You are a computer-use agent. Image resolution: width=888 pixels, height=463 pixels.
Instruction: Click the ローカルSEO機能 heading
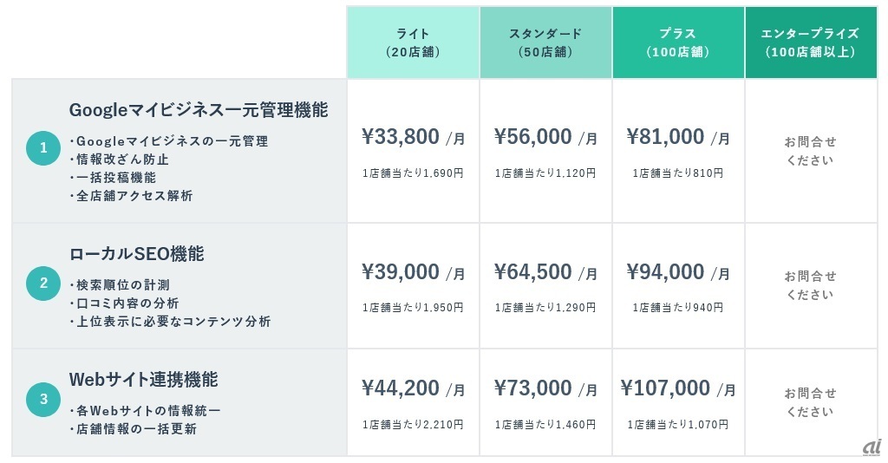(137, 254)
